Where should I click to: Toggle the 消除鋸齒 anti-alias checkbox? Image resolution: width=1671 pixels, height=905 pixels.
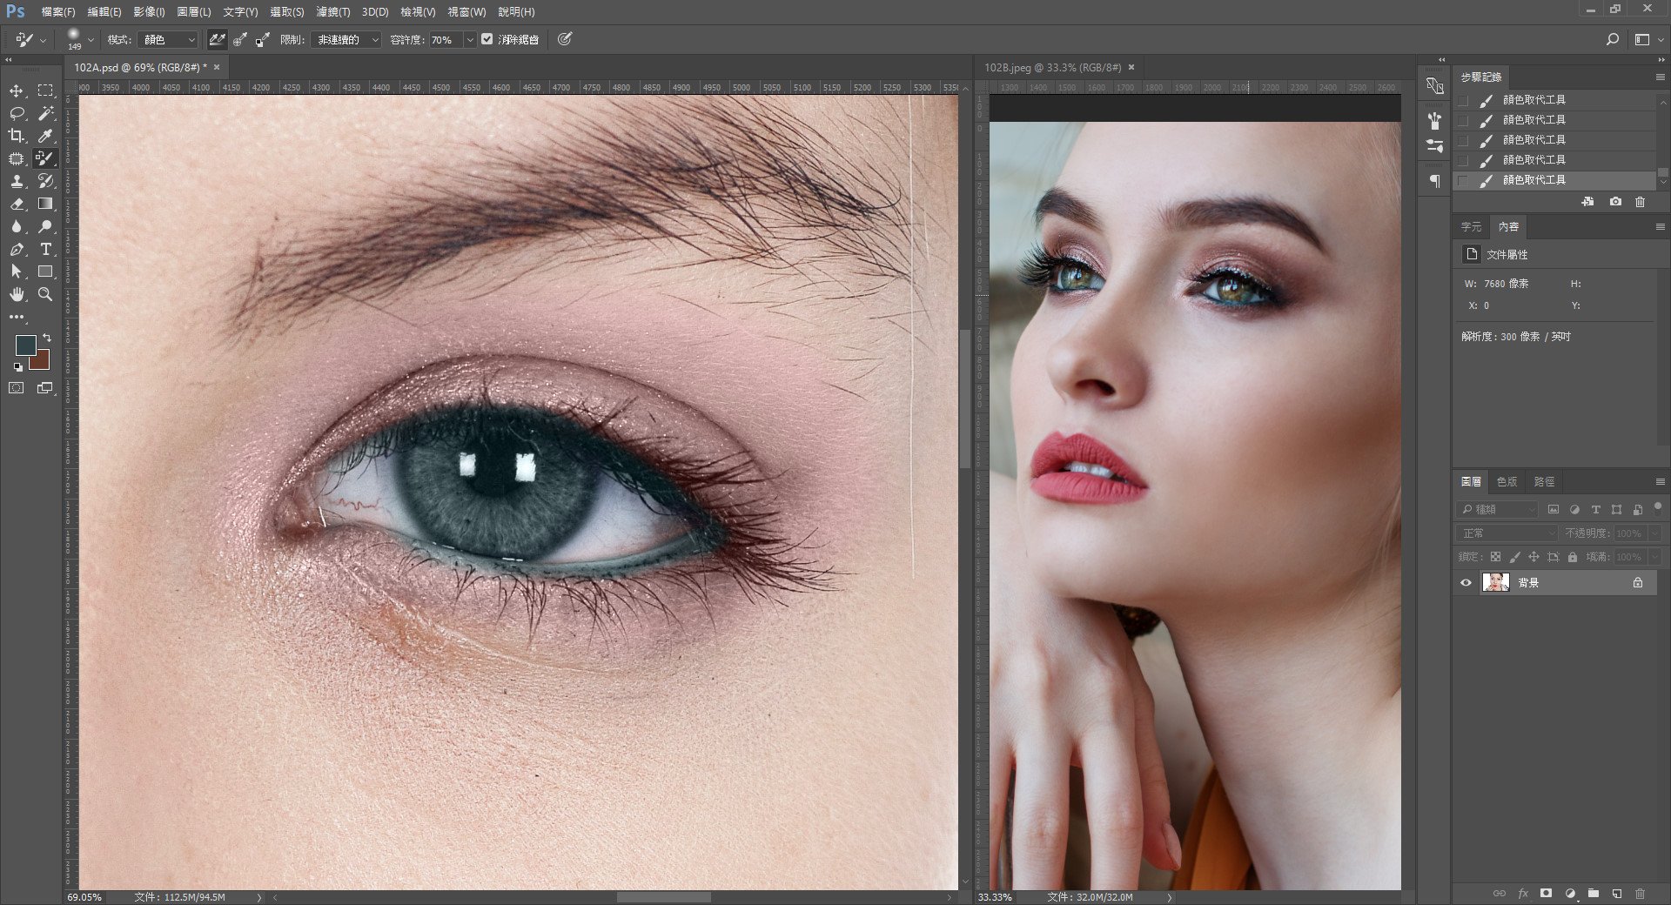[487, 39]
